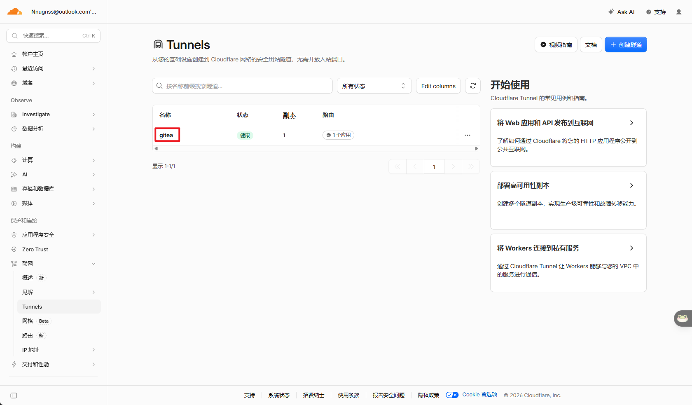Click the 联网 network icon
Image resolution: width=692 pixels, height=405 pixels.
pyautogui.click(x=14, y=264)
